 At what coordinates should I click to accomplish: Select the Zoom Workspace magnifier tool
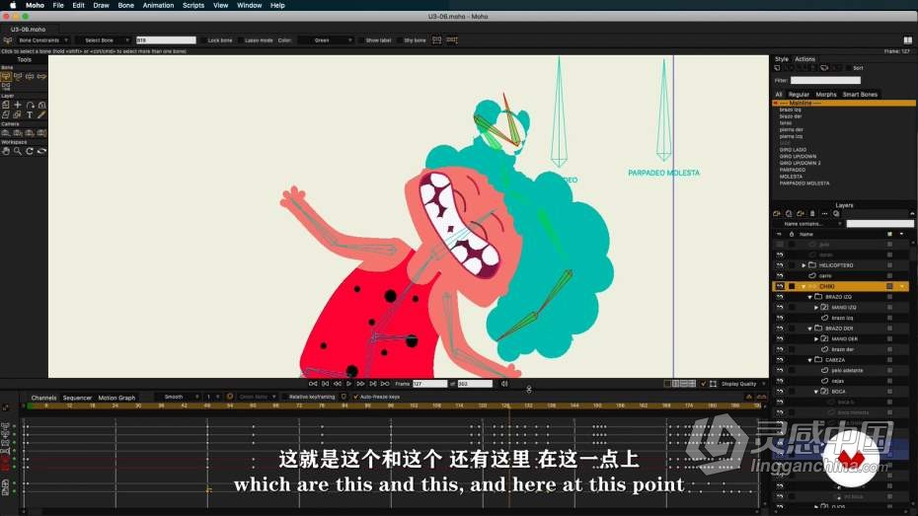point(18,151)
